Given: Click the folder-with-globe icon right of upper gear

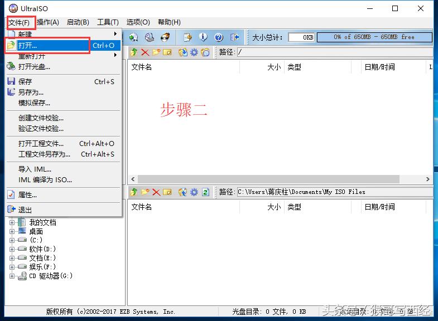Looking at the screenshot, I should pyautogui.click(x=205, y=52).
